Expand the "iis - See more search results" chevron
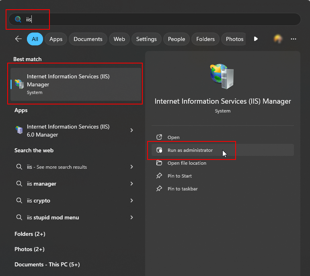310x276 pixels. [x=131, y=167]
